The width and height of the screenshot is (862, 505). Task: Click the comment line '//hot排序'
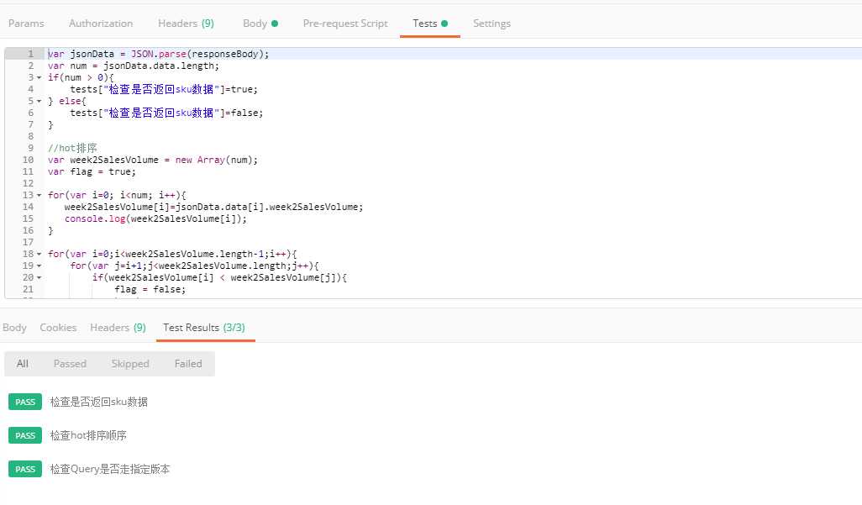(x=72, y=148)
